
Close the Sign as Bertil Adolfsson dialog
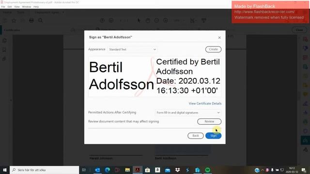pos(219,38)
